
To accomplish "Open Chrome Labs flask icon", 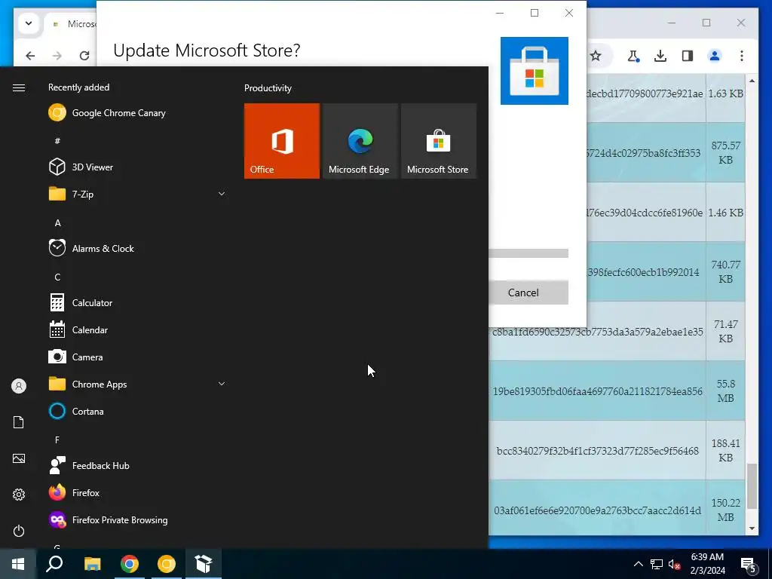I will (633, 56).
